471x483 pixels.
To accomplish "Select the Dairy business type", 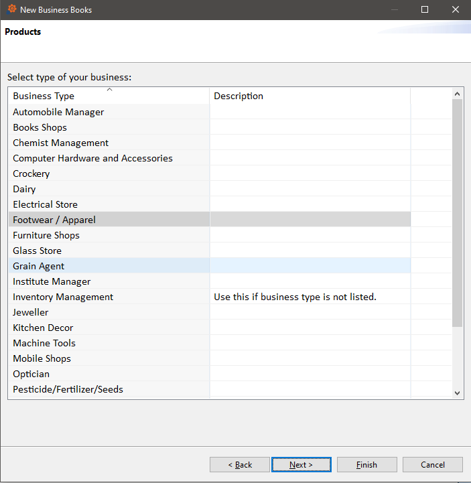I will coord(24,189).
